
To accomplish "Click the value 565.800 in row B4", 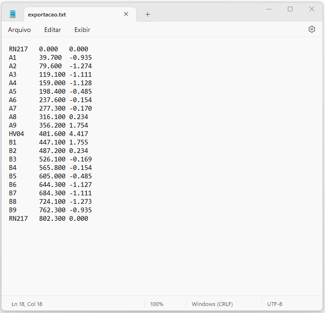I will tap(52, 168).
